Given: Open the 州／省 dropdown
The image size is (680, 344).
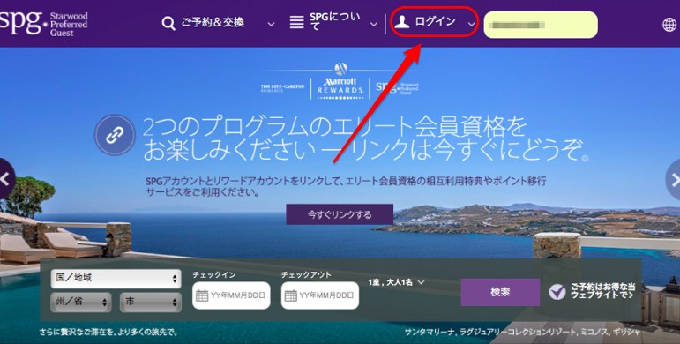Looking at the screenshot, I should click(x=80, y=303).
